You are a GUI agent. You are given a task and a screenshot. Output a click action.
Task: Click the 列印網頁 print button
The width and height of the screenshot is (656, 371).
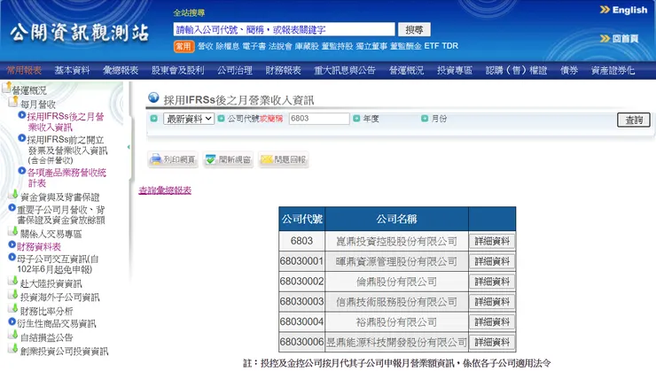pos(173,159)
